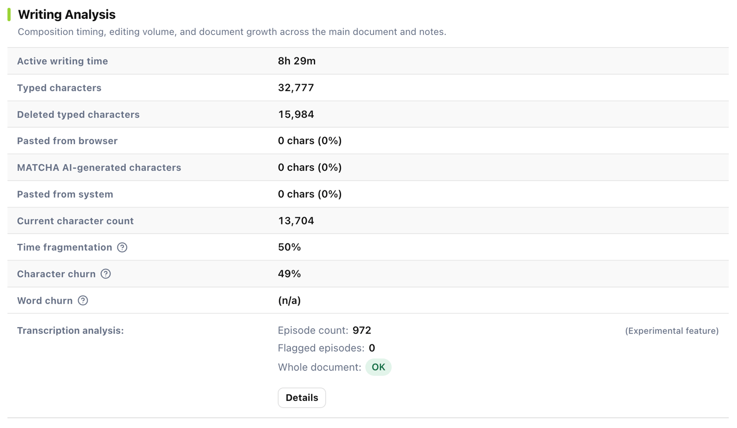Open the Word churn help icon

[x=83, y=301]
